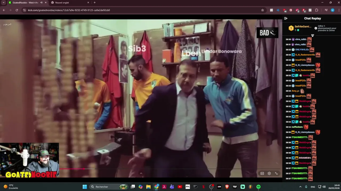Open File Explorer from the taskbar
The height and width of the screenshot is (191, 341).
click(x=148, y=187)
